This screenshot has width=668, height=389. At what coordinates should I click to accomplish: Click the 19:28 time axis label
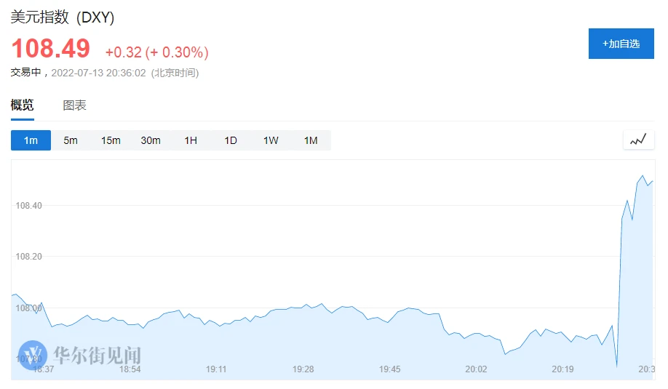[x=303, y=369]
